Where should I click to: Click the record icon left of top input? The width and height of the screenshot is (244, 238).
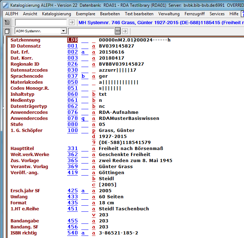tap(7, 22)
